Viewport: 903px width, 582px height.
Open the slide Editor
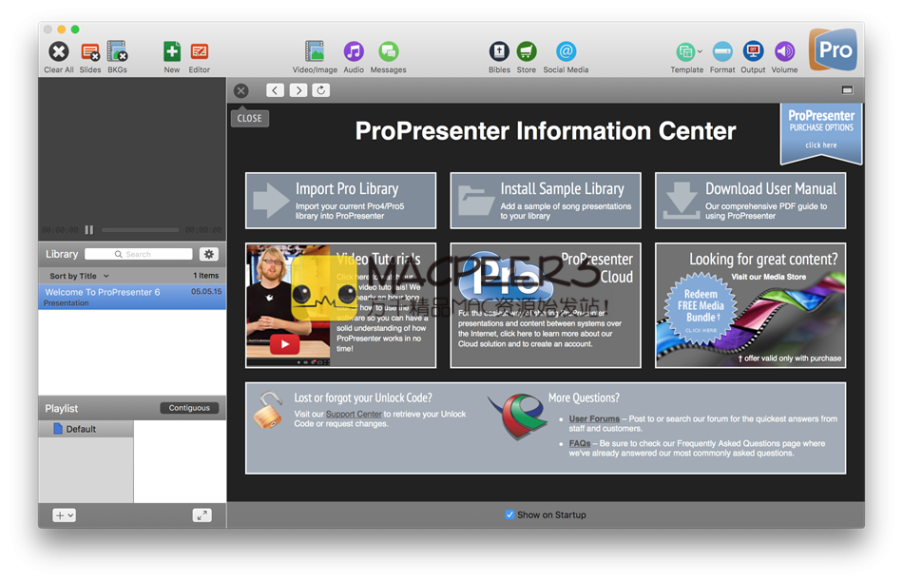(200, 52)
